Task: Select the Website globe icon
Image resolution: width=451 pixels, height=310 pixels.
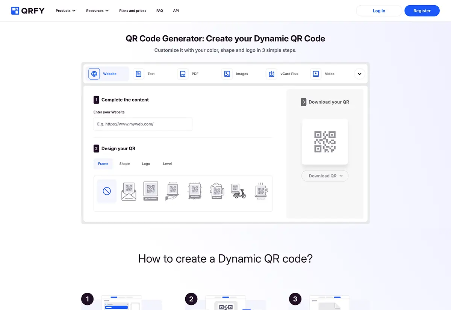Action: [x=94, y=74]
